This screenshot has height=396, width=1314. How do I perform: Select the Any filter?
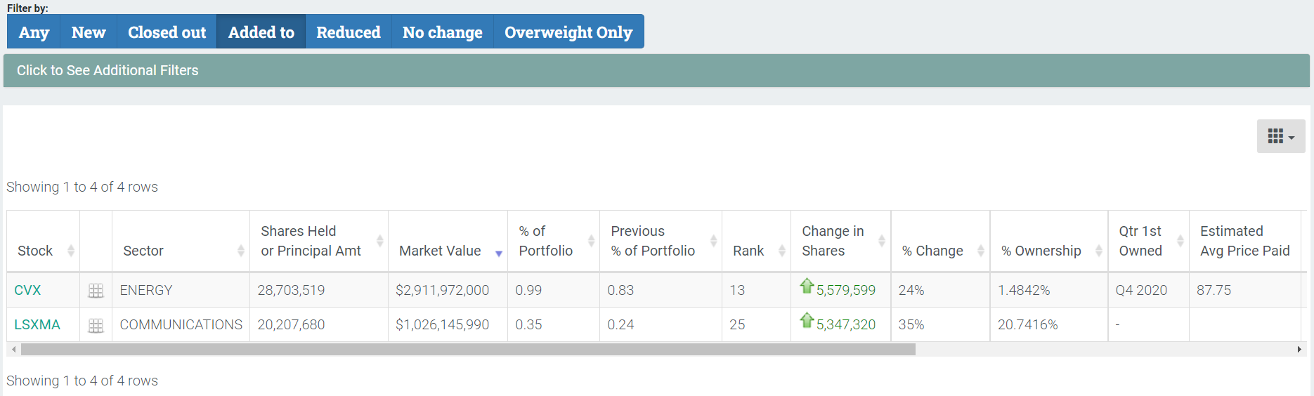point(34,32)
